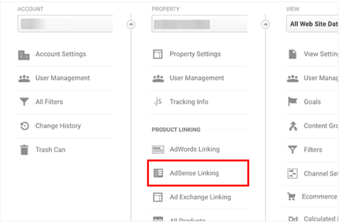Open All Products link

coord(188,220)
